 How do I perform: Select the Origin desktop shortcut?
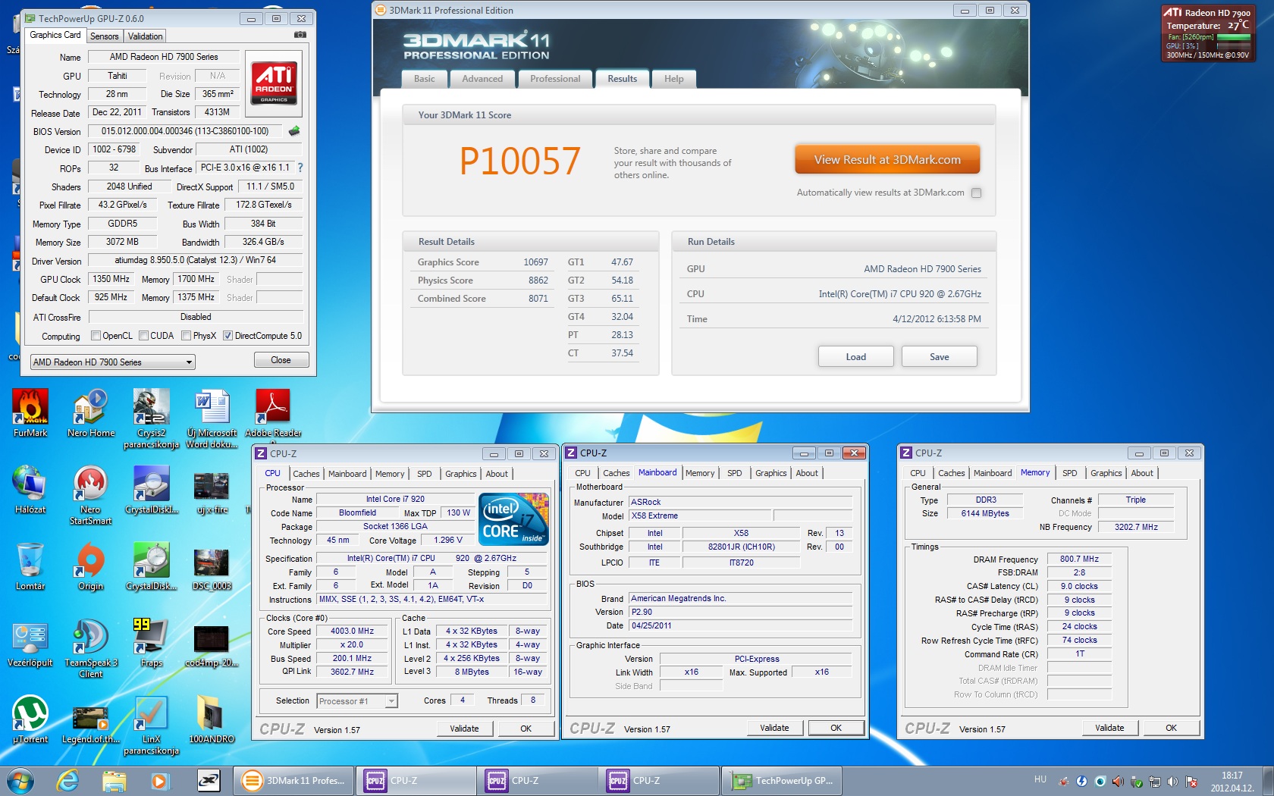point(90,566)
